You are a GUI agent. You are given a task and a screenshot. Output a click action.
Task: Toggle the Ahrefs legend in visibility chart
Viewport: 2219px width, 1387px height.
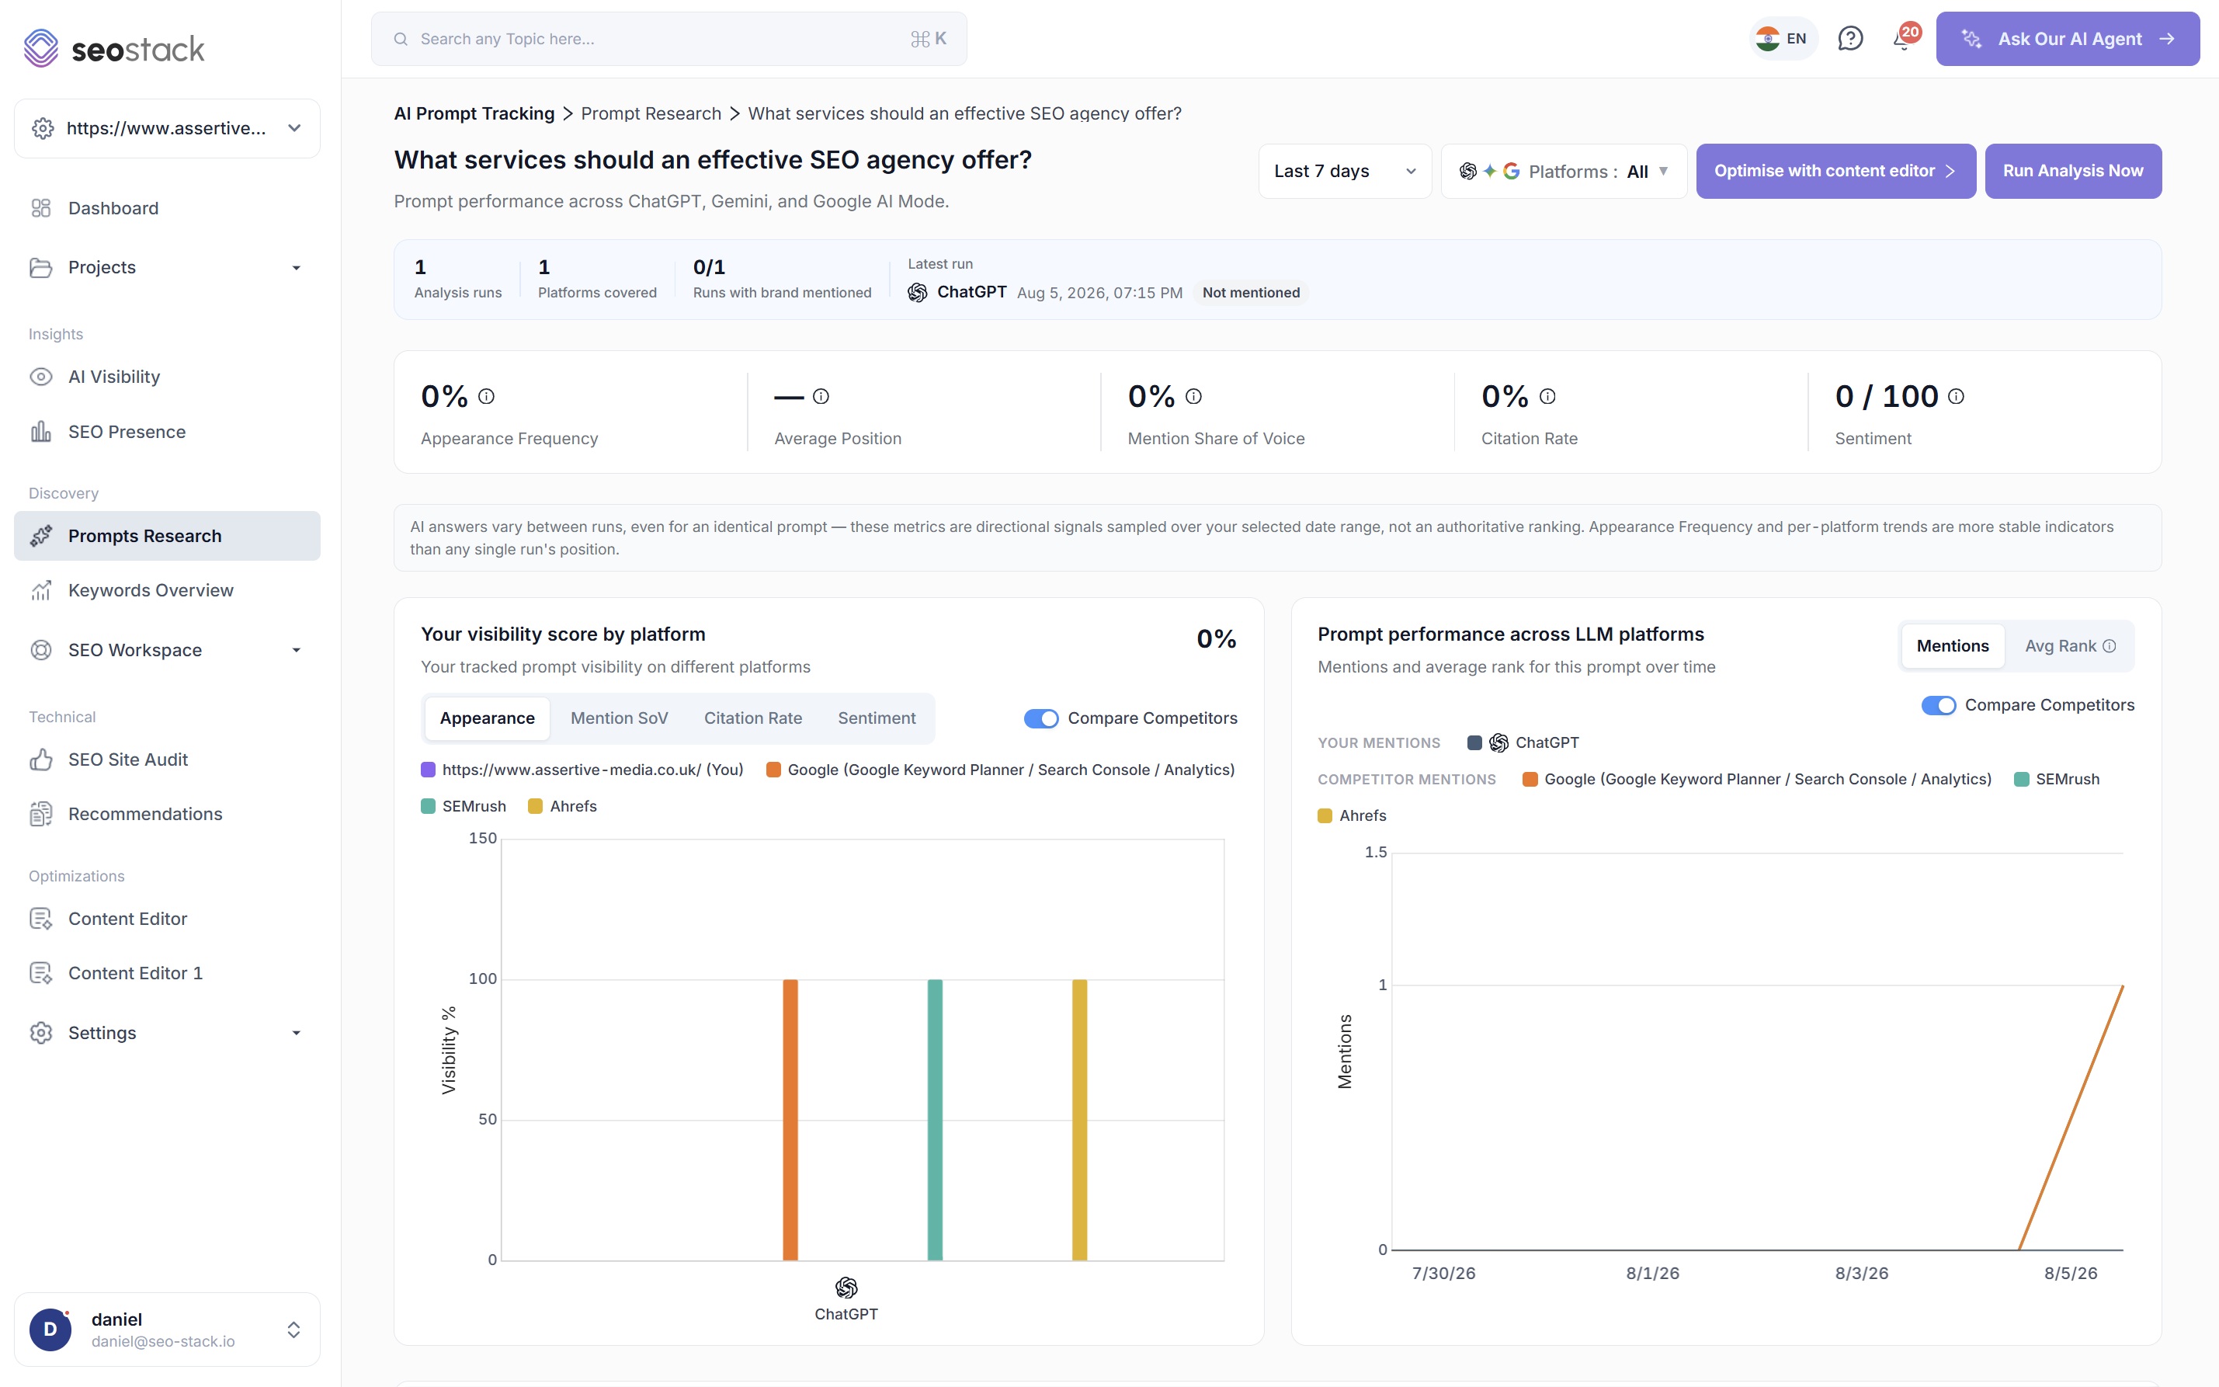pyautogui.click(x=562, y=806)
